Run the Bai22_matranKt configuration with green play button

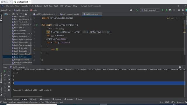163,10
